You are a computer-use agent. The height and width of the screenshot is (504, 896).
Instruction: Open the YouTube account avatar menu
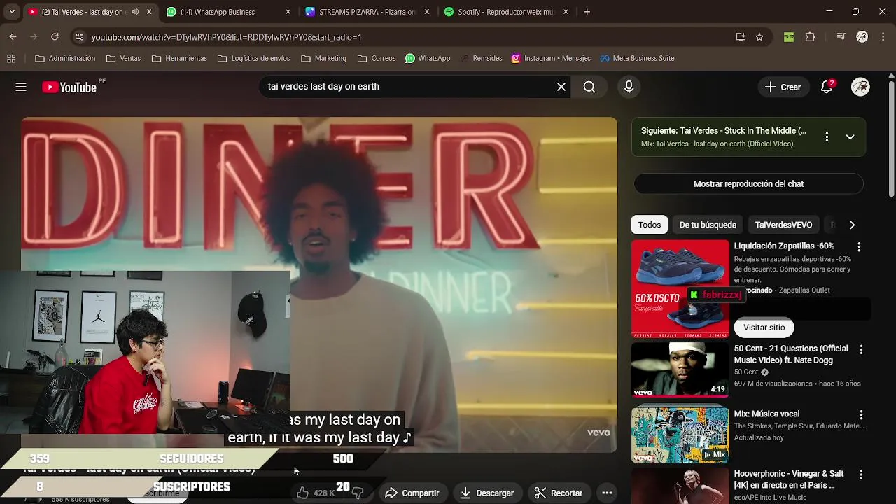coord(860,87)
